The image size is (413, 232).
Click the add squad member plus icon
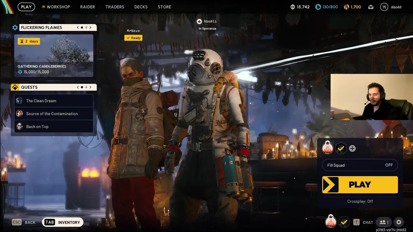352,149
